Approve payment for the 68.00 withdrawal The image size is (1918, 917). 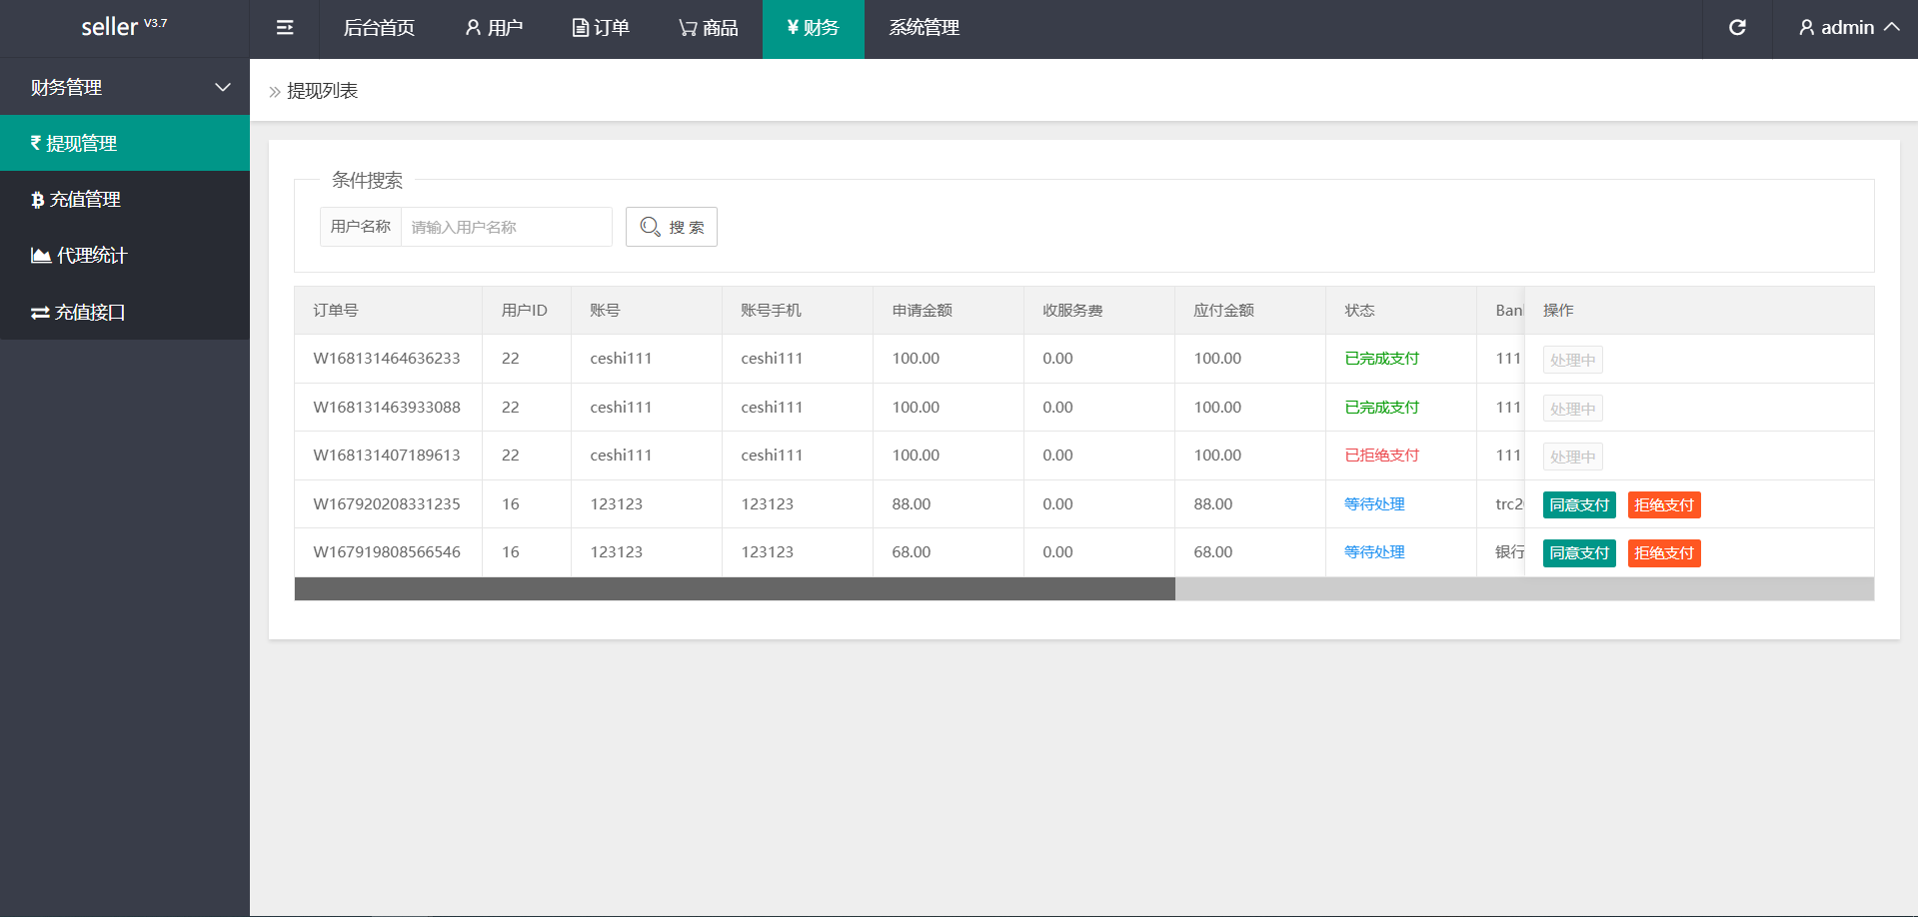tap(1579, 553)
